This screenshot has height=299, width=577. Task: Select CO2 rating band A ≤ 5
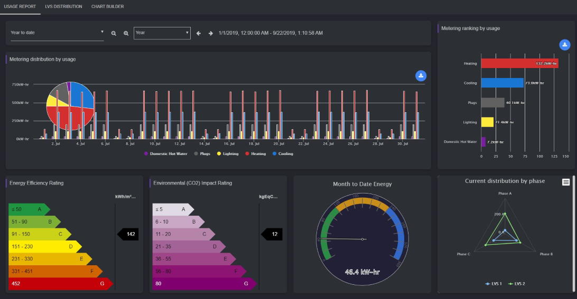coord(173,209)
